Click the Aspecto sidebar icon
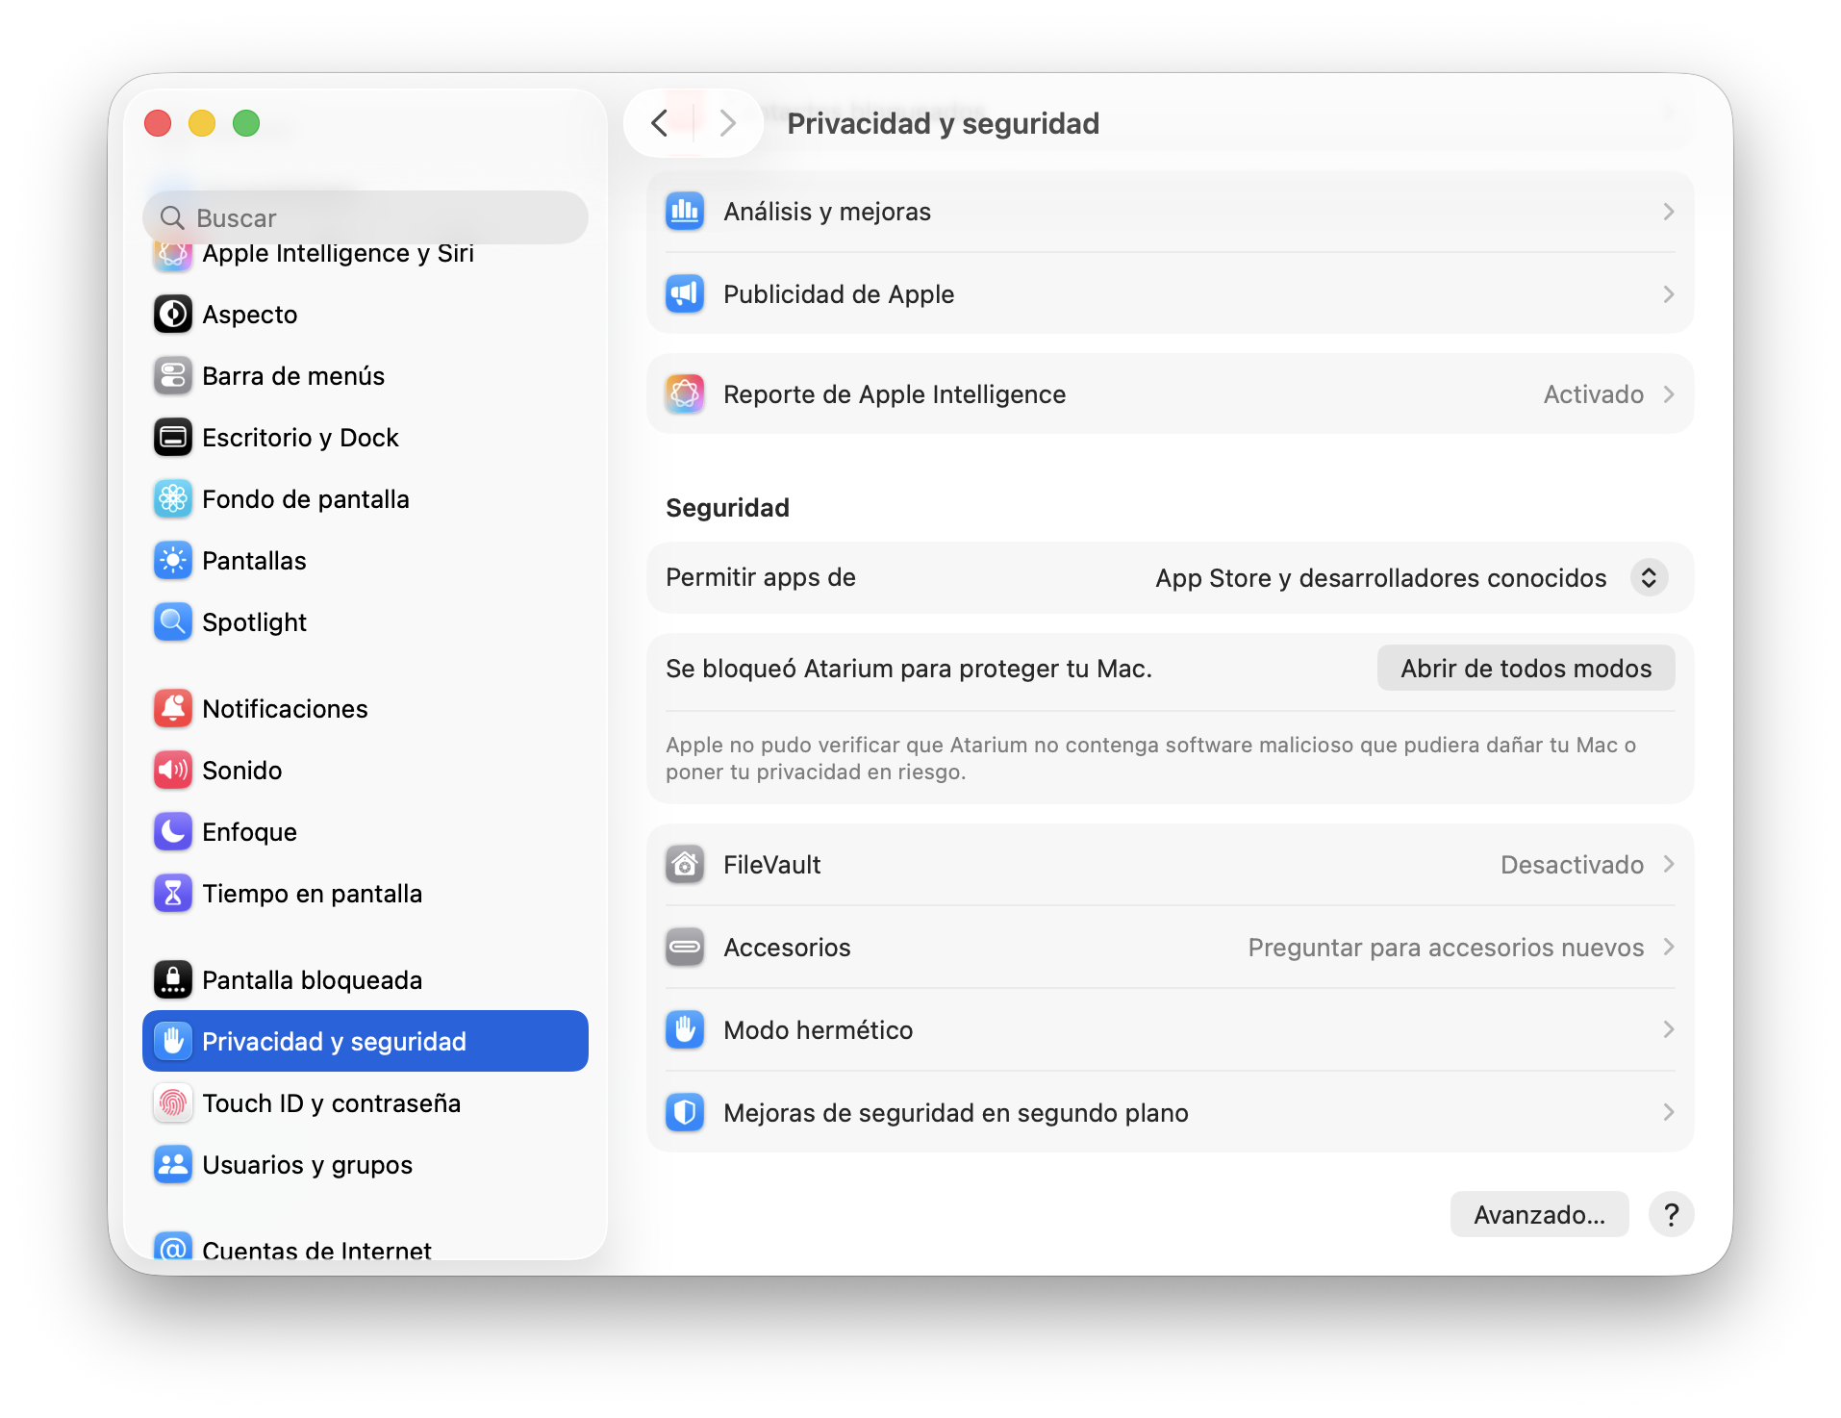 click(173, 315)
